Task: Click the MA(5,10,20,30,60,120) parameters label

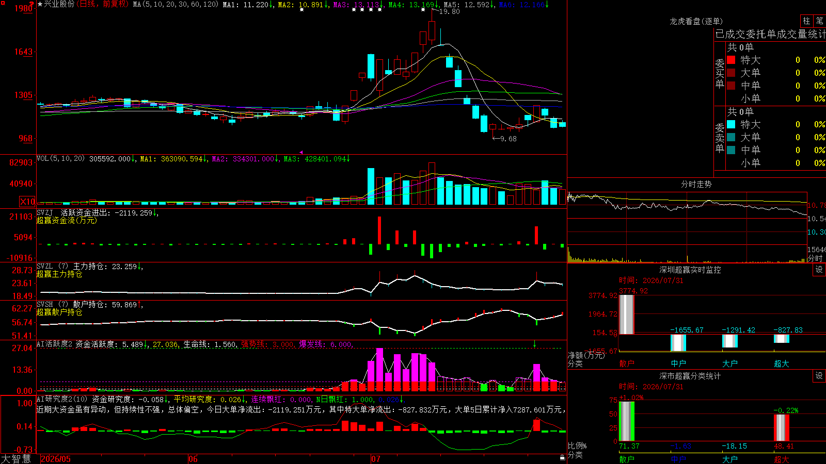Action: (176, 5)
